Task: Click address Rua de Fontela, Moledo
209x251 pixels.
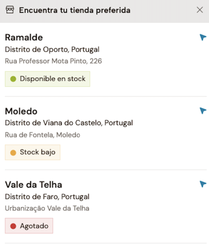Action: click(43, 135)
